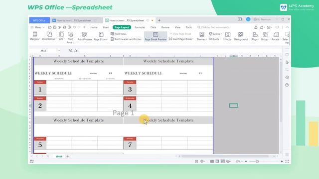Open the Data ribbon tab
The height and width of the screenshot is (179, 319).
(x=153, y=27)
